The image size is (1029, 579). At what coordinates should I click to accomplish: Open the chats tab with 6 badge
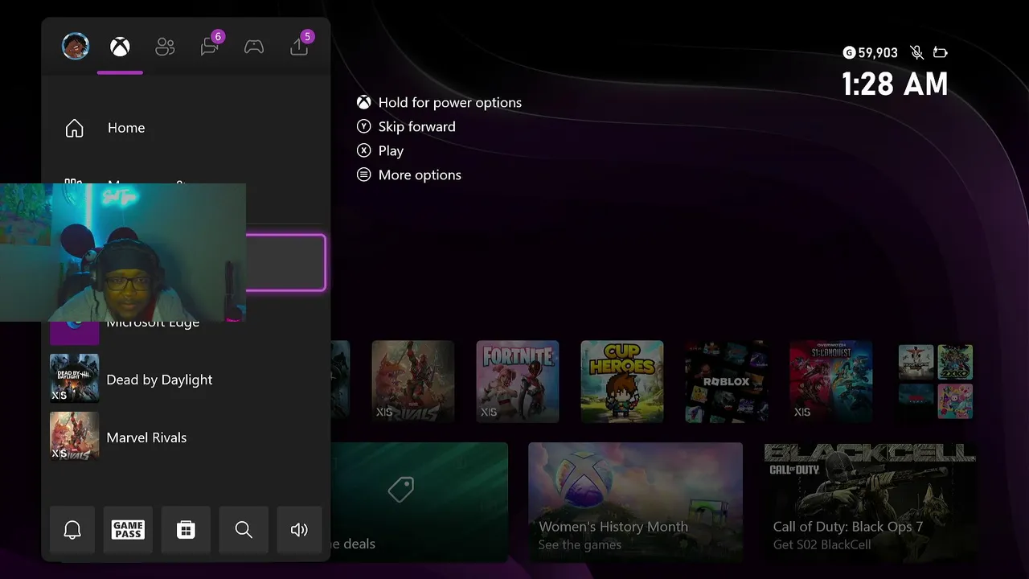point(210,47)
